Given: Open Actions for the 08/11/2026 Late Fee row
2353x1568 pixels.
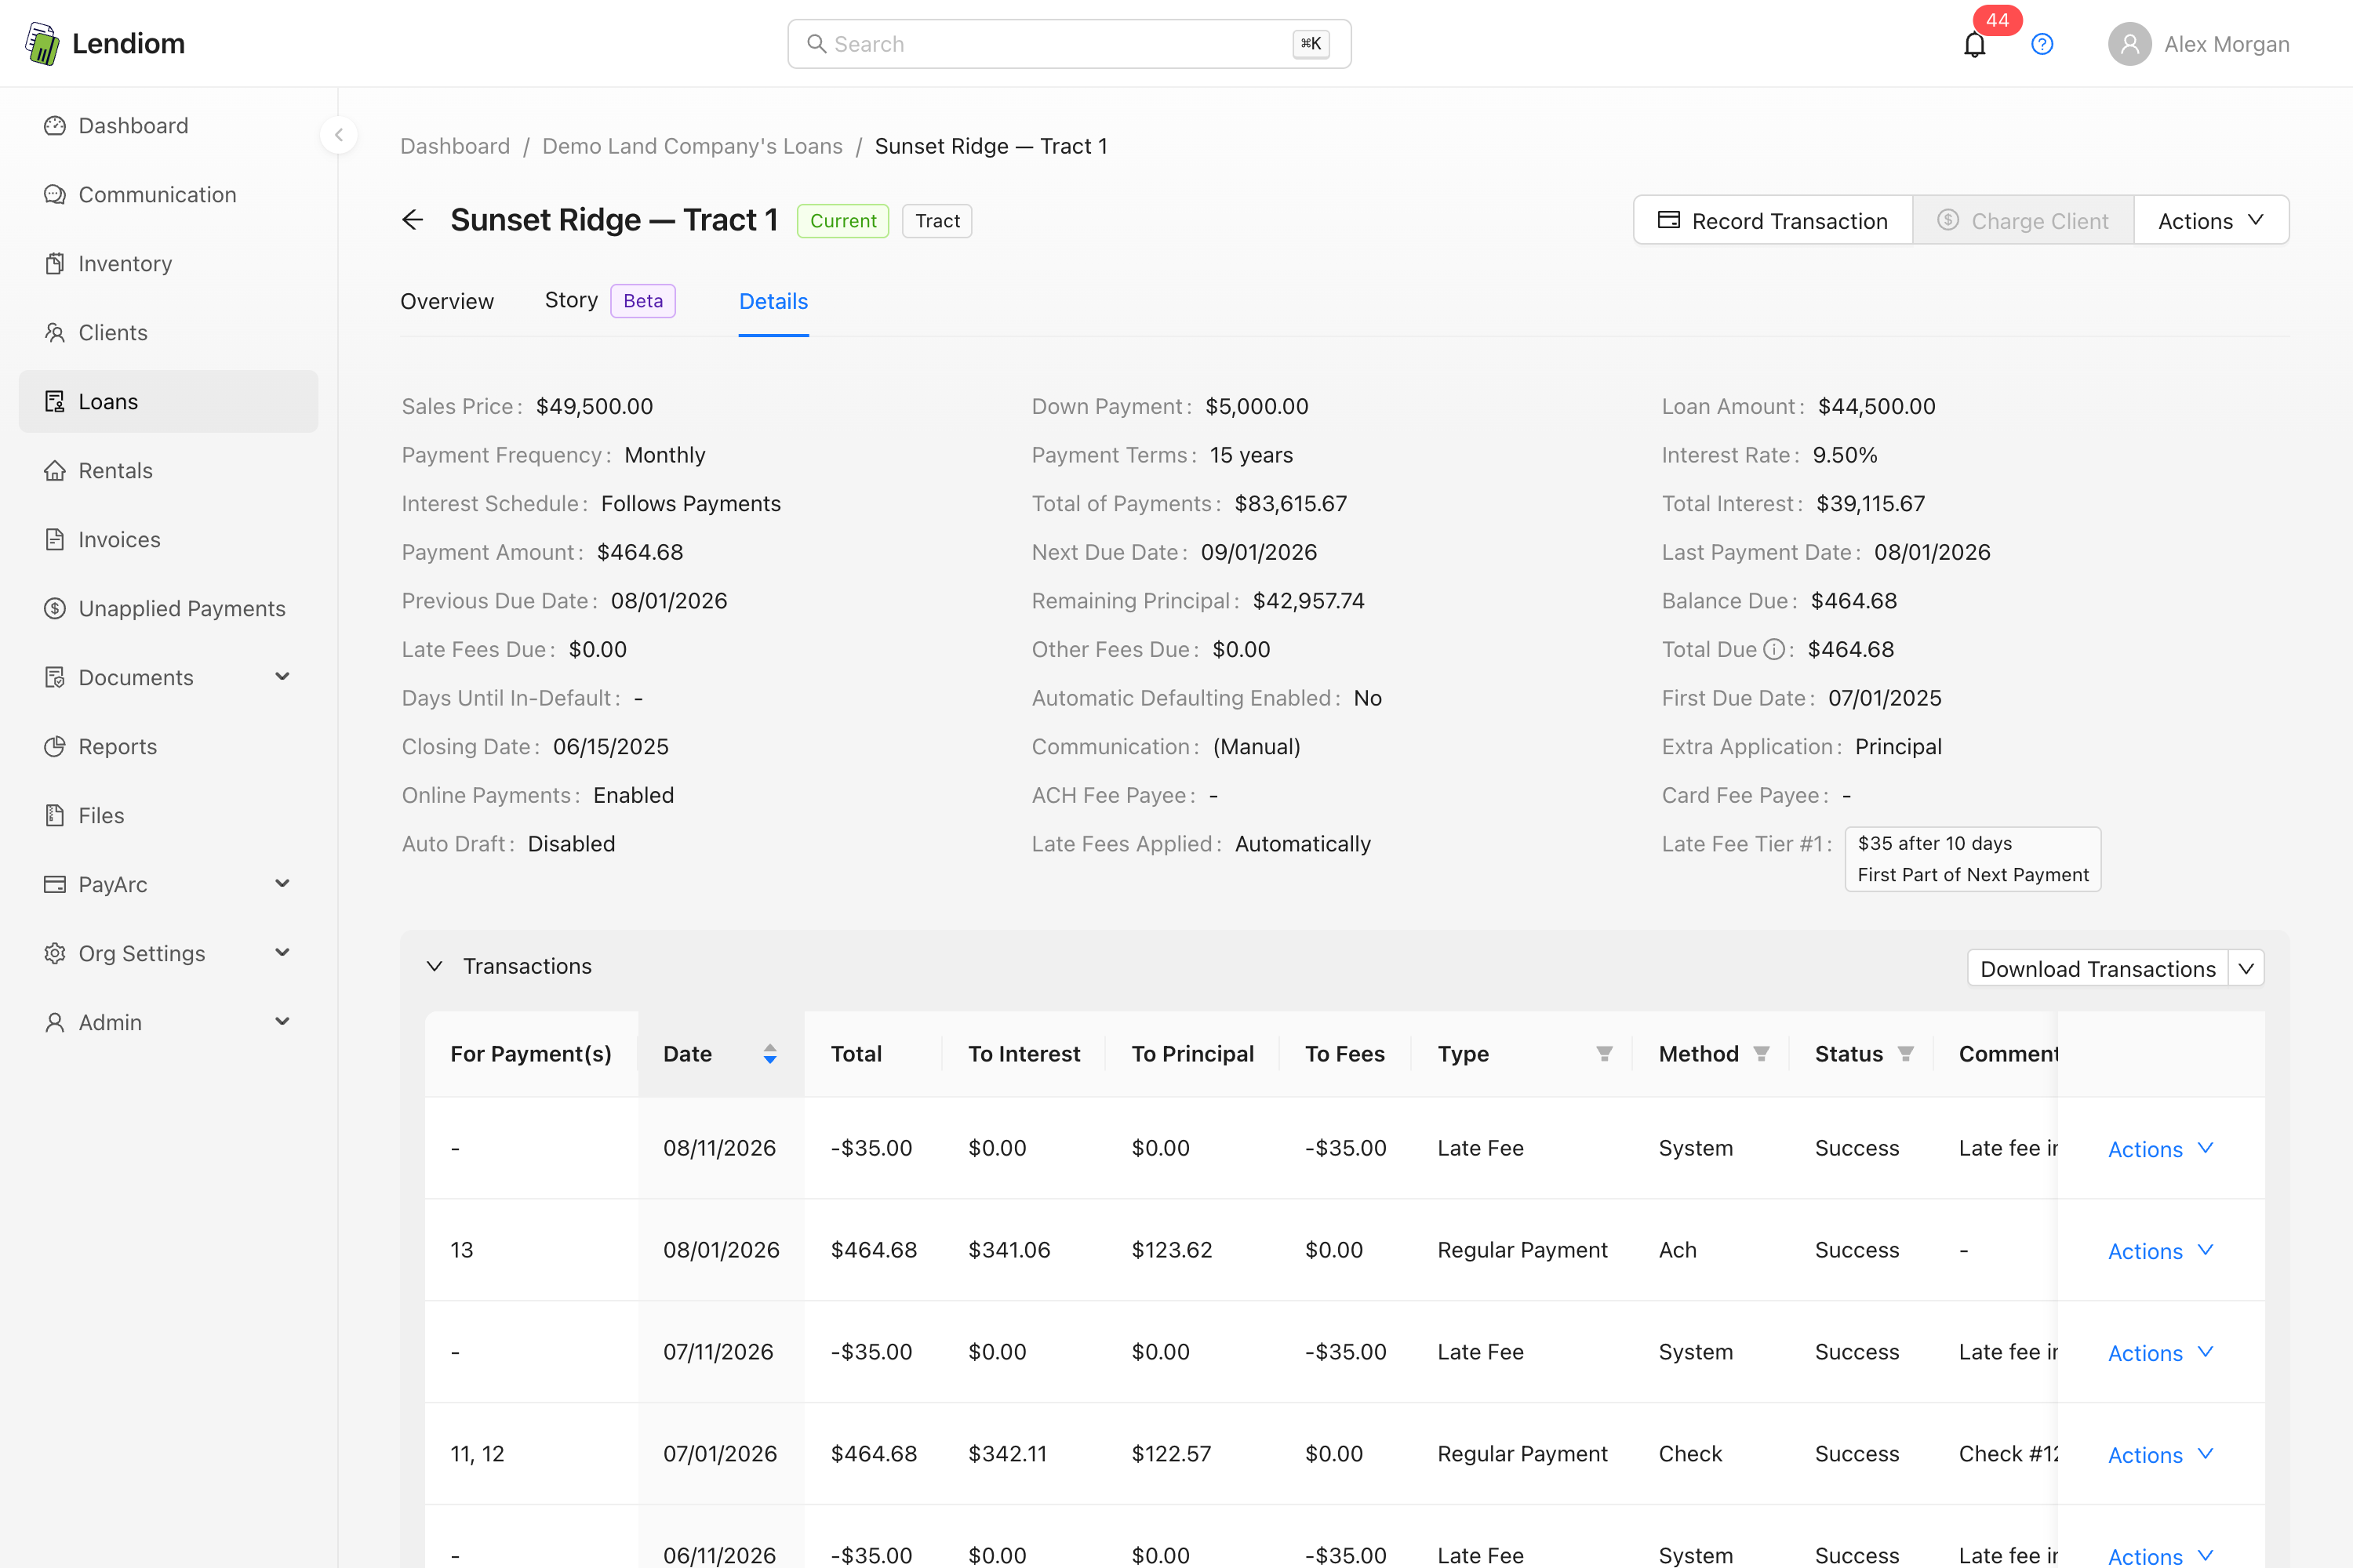Looking at the screenshot, I should [2161, 1149].
